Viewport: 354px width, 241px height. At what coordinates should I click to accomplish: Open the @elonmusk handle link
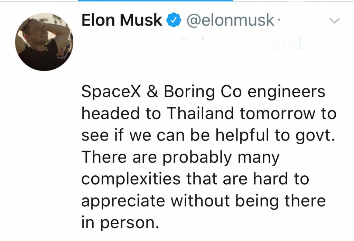click(230, 21)
